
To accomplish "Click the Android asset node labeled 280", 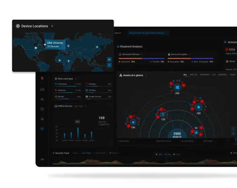I will 199,107.
